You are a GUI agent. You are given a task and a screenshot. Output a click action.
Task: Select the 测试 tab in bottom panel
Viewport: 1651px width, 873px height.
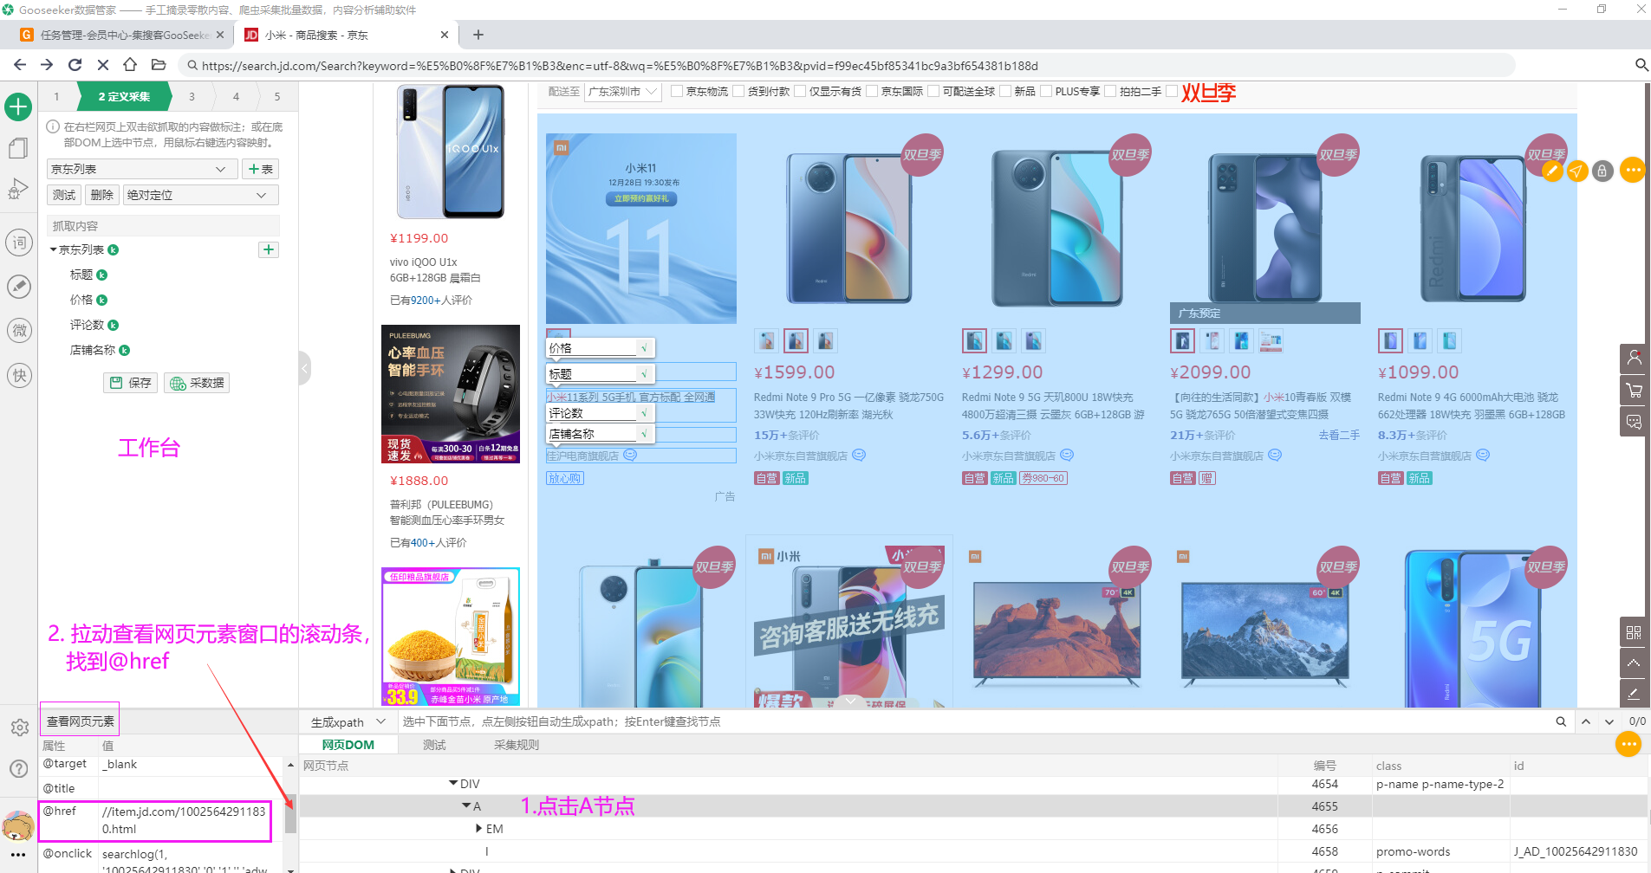(434, 745)
